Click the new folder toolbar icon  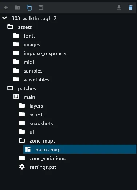pyautogui.click(x=17, y=8)
